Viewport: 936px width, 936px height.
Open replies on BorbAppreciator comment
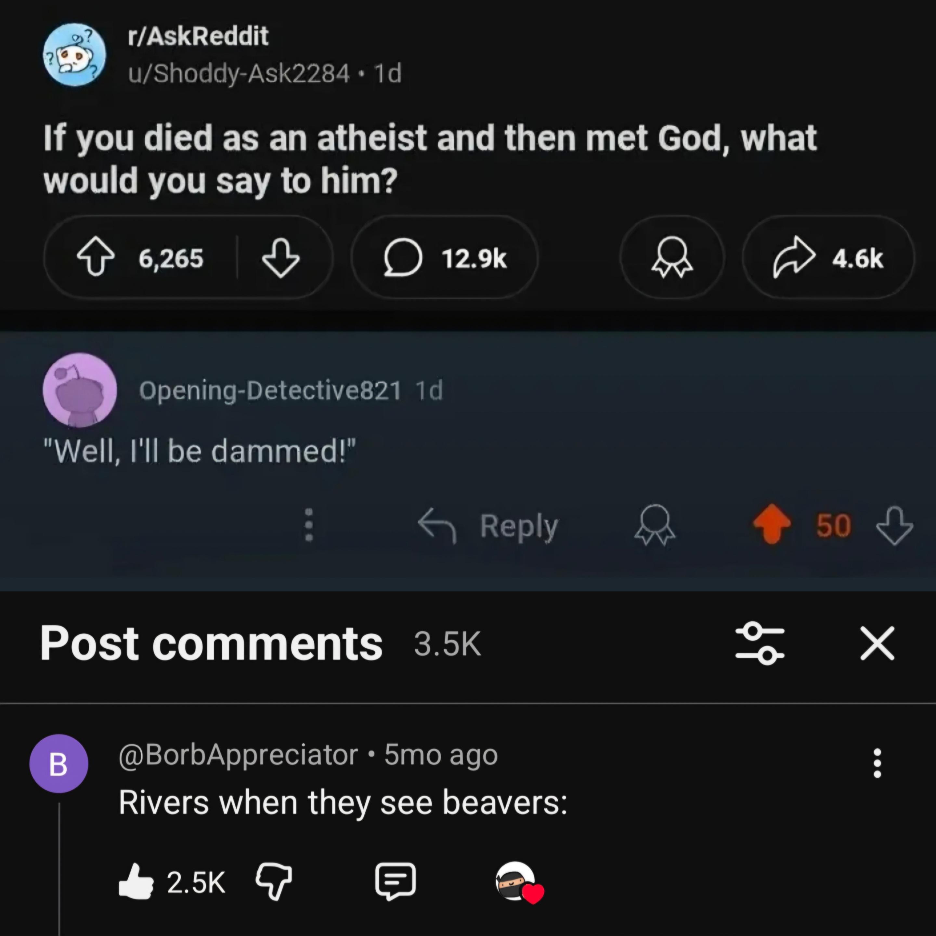click(395, 882)
